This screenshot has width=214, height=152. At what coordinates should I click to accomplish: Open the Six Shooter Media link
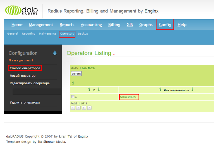coord(51,142)
